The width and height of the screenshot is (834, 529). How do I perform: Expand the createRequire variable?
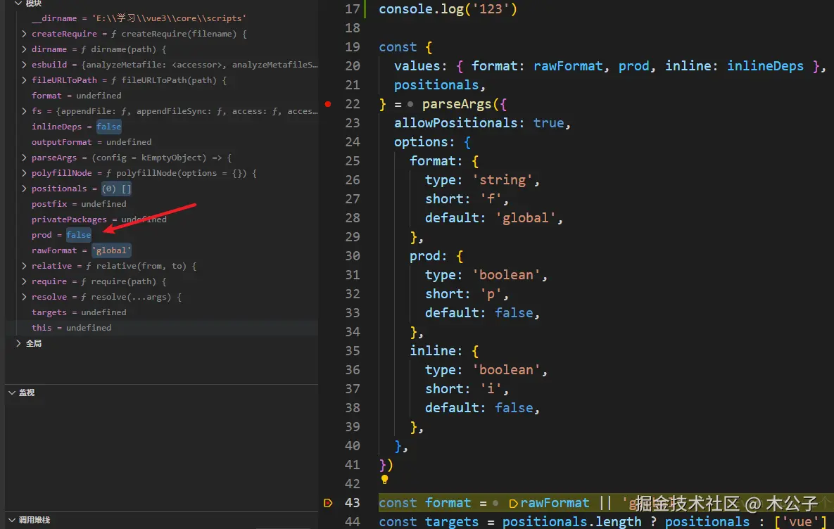[24, 34]
